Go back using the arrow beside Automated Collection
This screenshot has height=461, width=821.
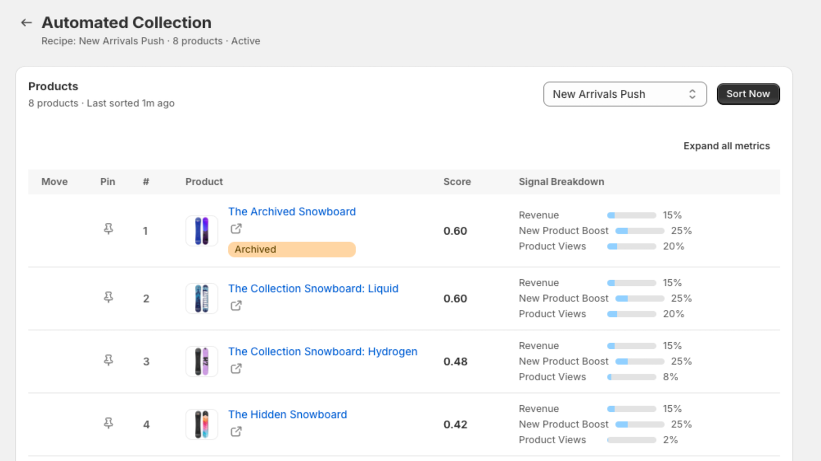tap(26, 23)
